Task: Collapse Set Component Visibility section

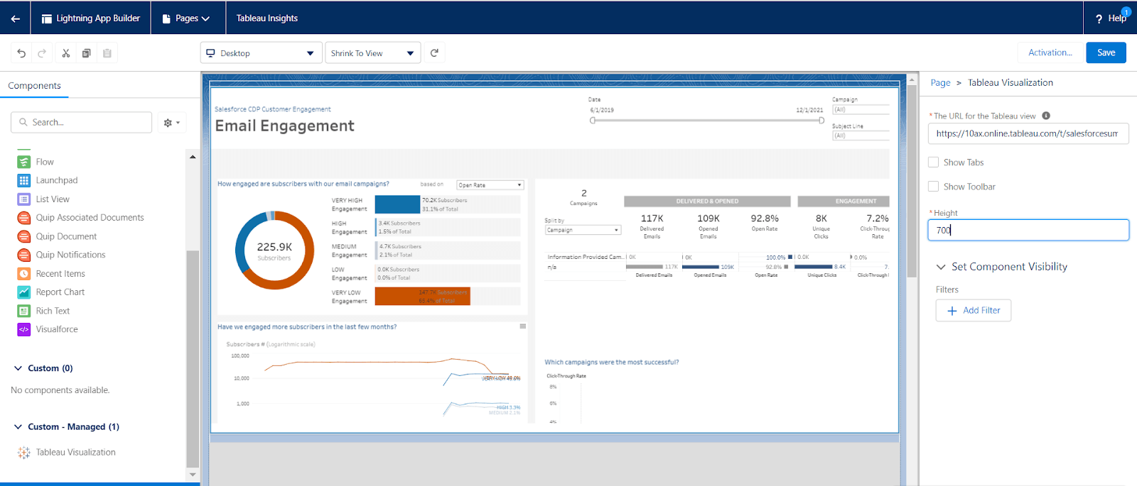Action: coord(941,267)
